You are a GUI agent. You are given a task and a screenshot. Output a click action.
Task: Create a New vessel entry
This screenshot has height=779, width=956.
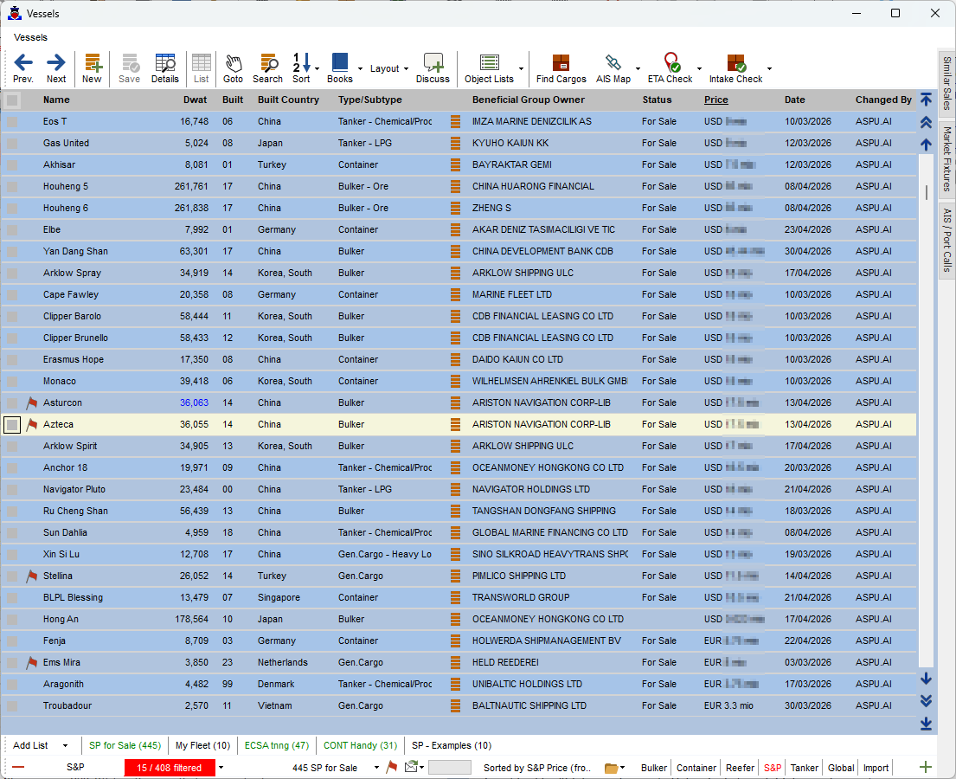click(92, 68)
